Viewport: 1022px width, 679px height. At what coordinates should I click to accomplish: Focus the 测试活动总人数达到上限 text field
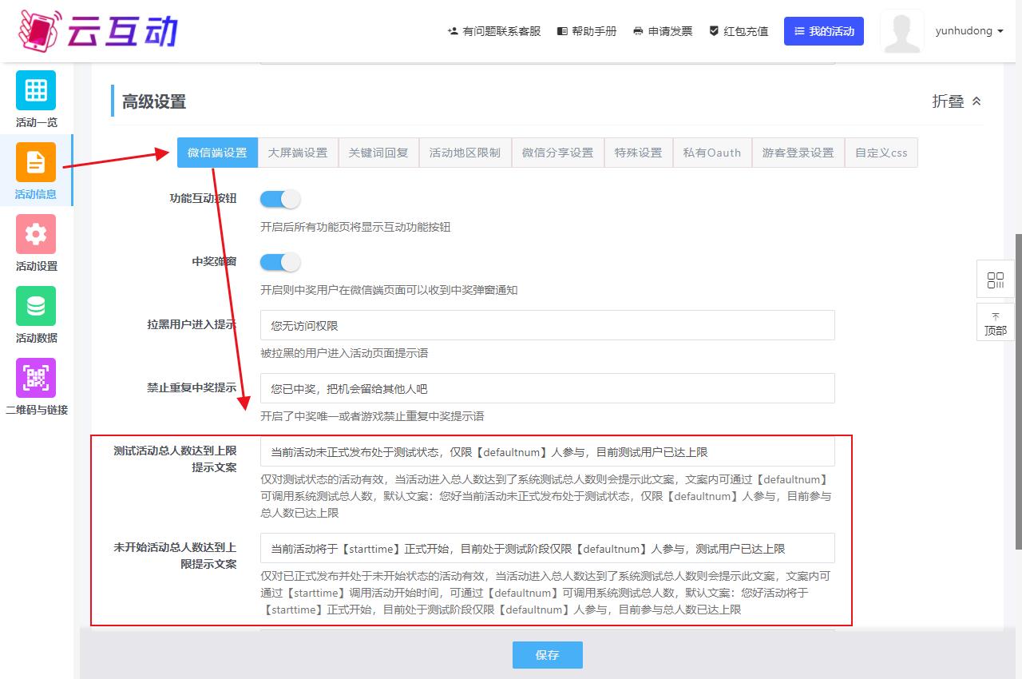[548, 451]
